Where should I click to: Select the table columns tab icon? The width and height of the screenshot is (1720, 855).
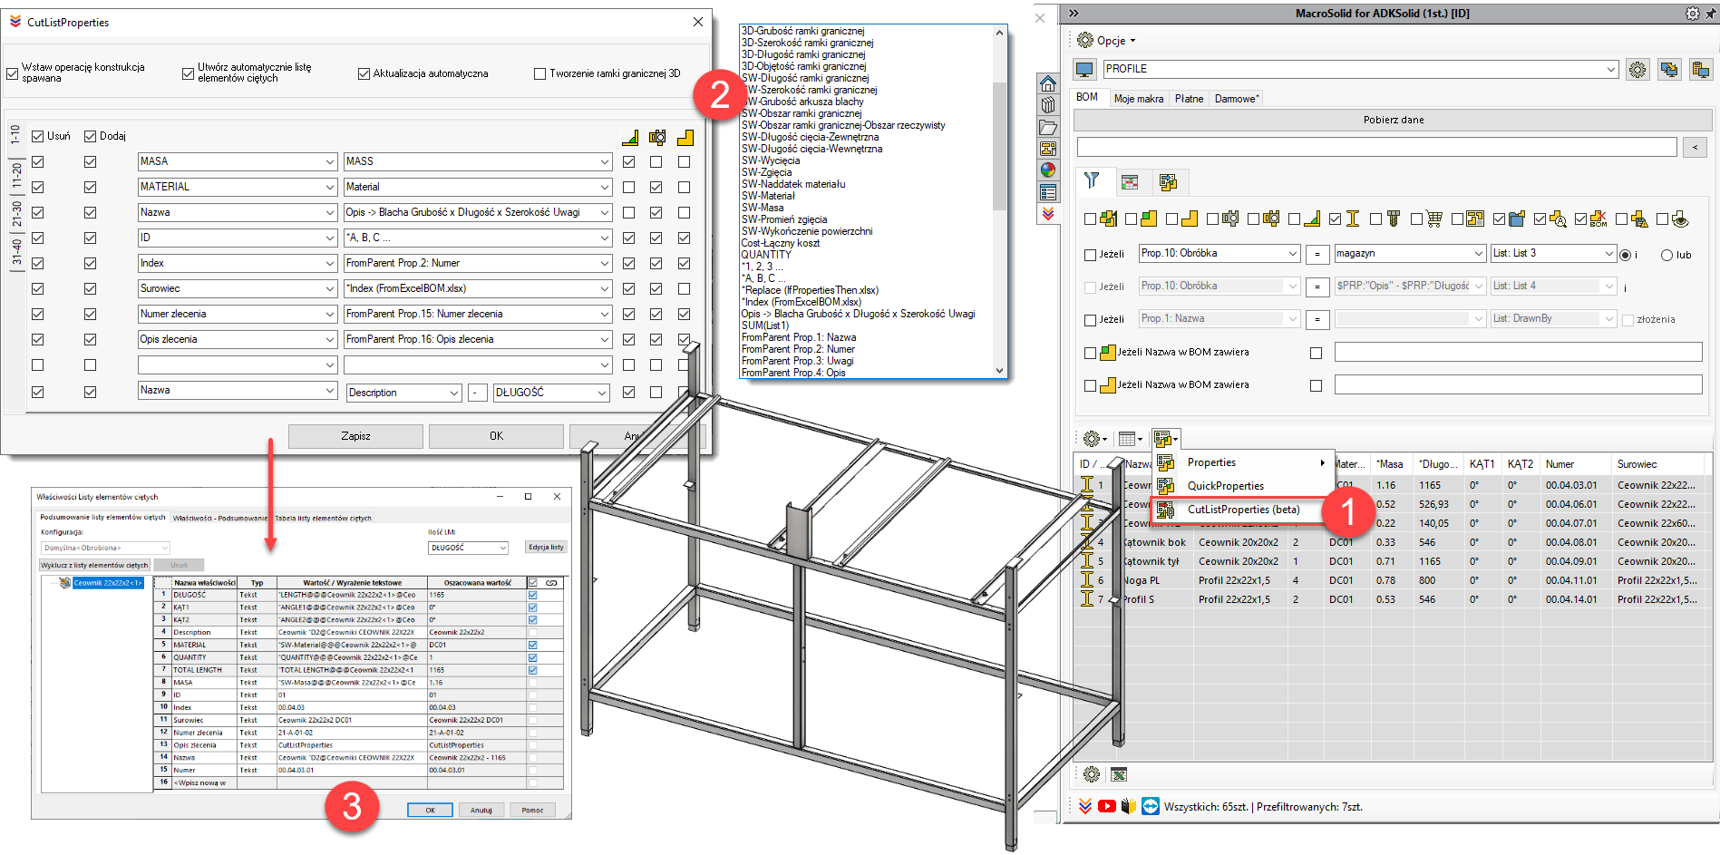click(1130, 182)
